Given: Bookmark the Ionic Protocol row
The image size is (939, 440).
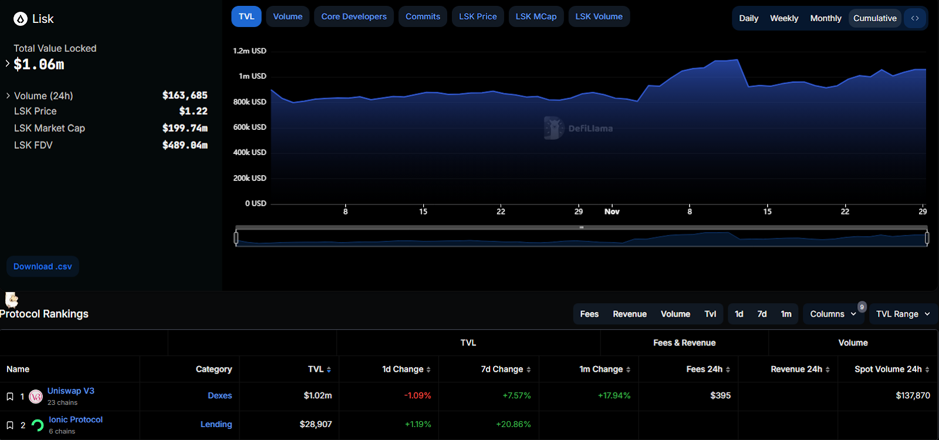Looking at the screenshot, I should [10, 425].
